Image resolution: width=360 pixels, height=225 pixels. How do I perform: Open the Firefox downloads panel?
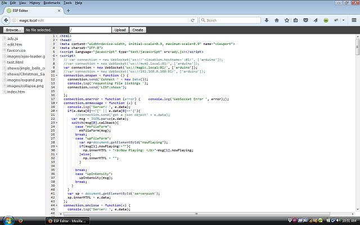[267, 20]
